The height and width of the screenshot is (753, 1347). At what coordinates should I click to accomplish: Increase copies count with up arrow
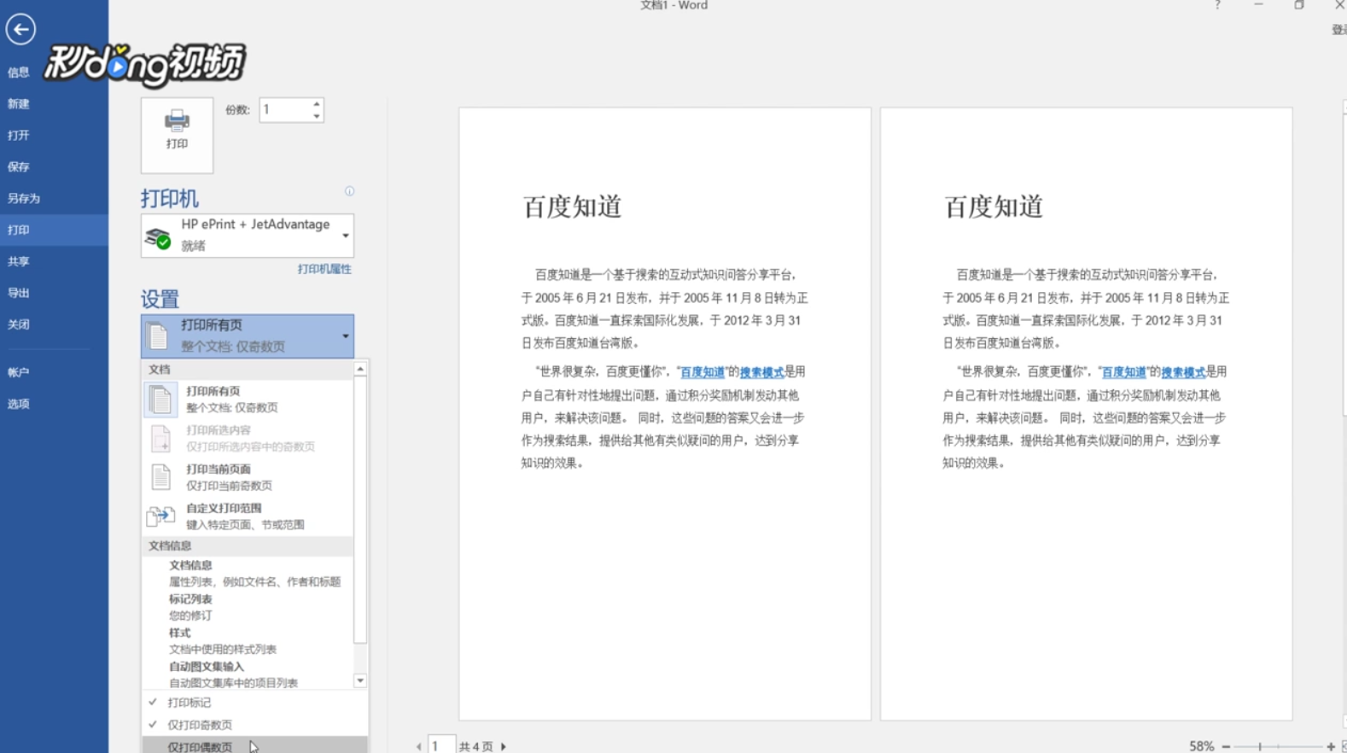(317, 104)
